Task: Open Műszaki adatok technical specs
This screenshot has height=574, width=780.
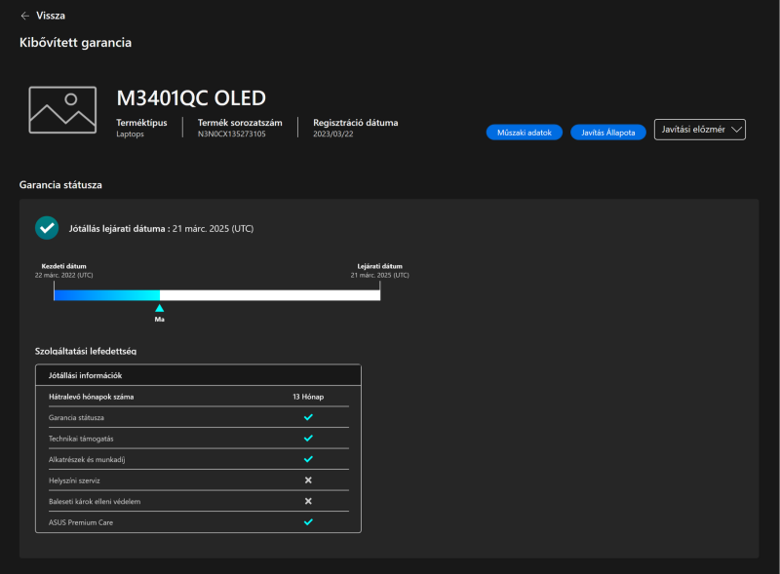Action: [525, 133]
